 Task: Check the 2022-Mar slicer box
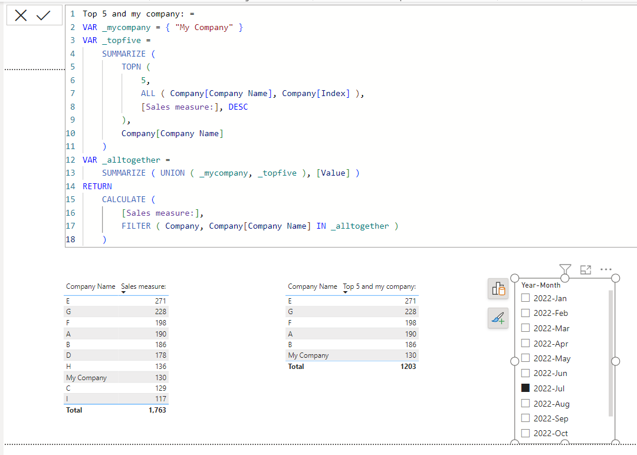[526, 328]
